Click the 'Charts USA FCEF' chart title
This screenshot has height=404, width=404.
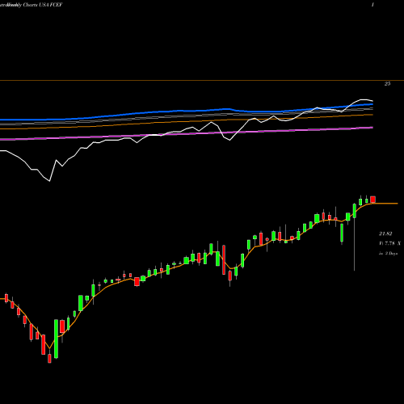(x=43, y=5)
